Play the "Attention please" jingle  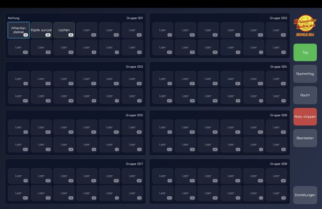[x=19, y=30]
